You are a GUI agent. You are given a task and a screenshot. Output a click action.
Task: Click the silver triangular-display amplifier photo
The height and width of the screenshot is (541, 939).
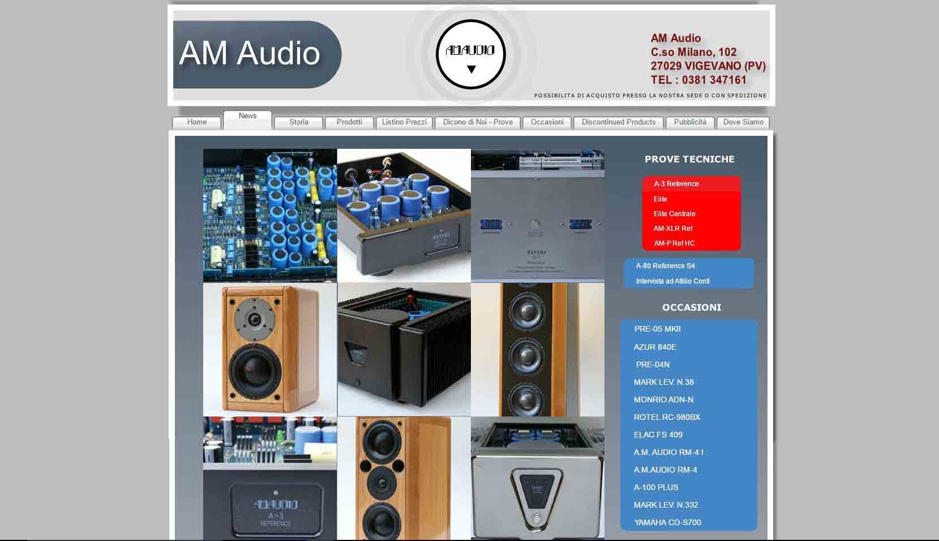click(538, 479)
